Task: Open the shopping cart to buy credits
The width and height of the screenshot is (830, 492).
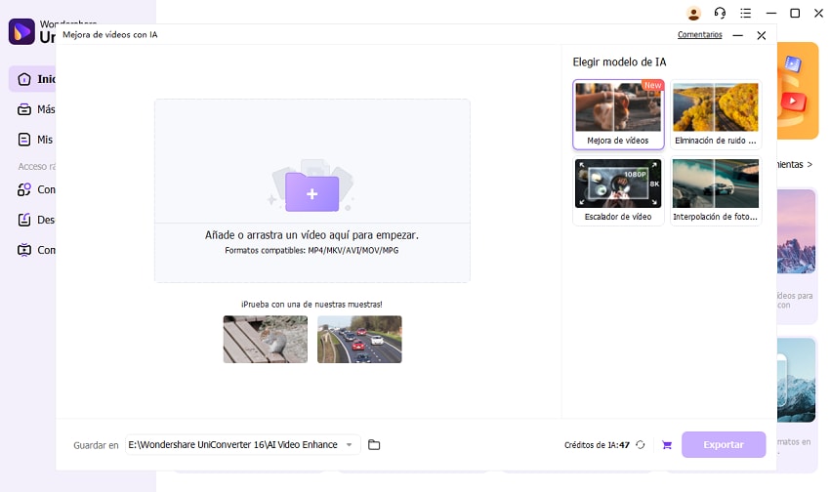Action: (667, 445)
